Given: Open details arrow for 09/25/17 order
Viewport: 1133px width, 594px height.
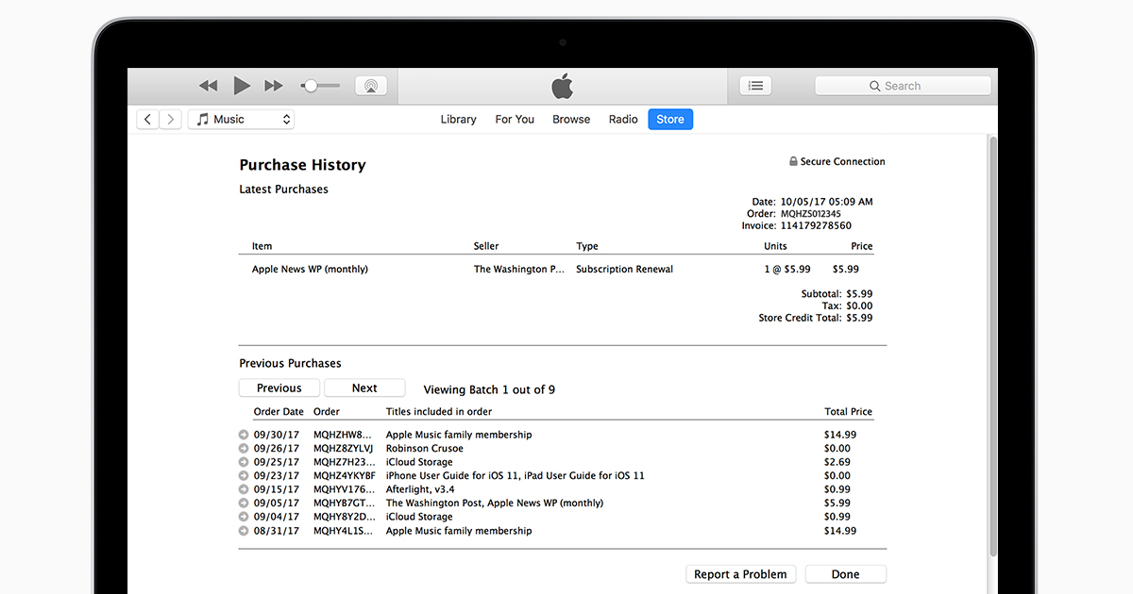Looking at the screenshot, I should coord(245,462).
